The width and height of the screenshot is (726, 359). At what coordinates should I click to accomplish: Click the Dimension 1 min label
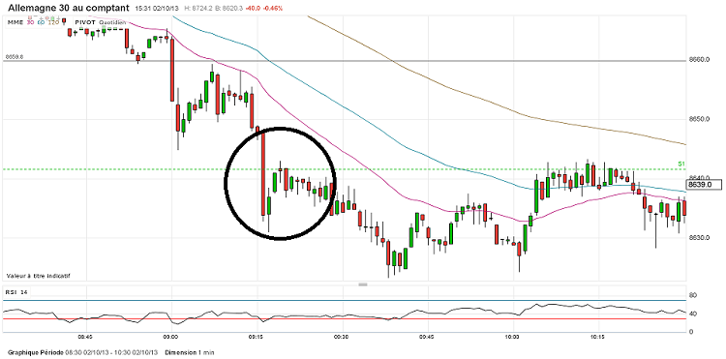[189, 352]
